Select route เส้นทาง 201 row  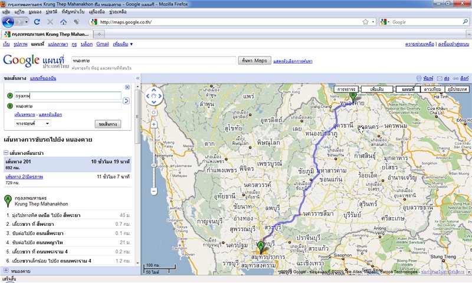(67, 164)
